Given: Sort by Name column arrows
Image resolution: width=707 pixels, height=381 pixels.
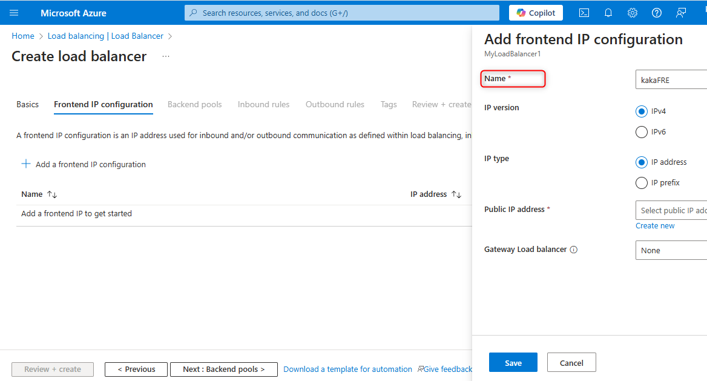Looking at the screenshot, I should pyautogui.click(x=52, y=194).
